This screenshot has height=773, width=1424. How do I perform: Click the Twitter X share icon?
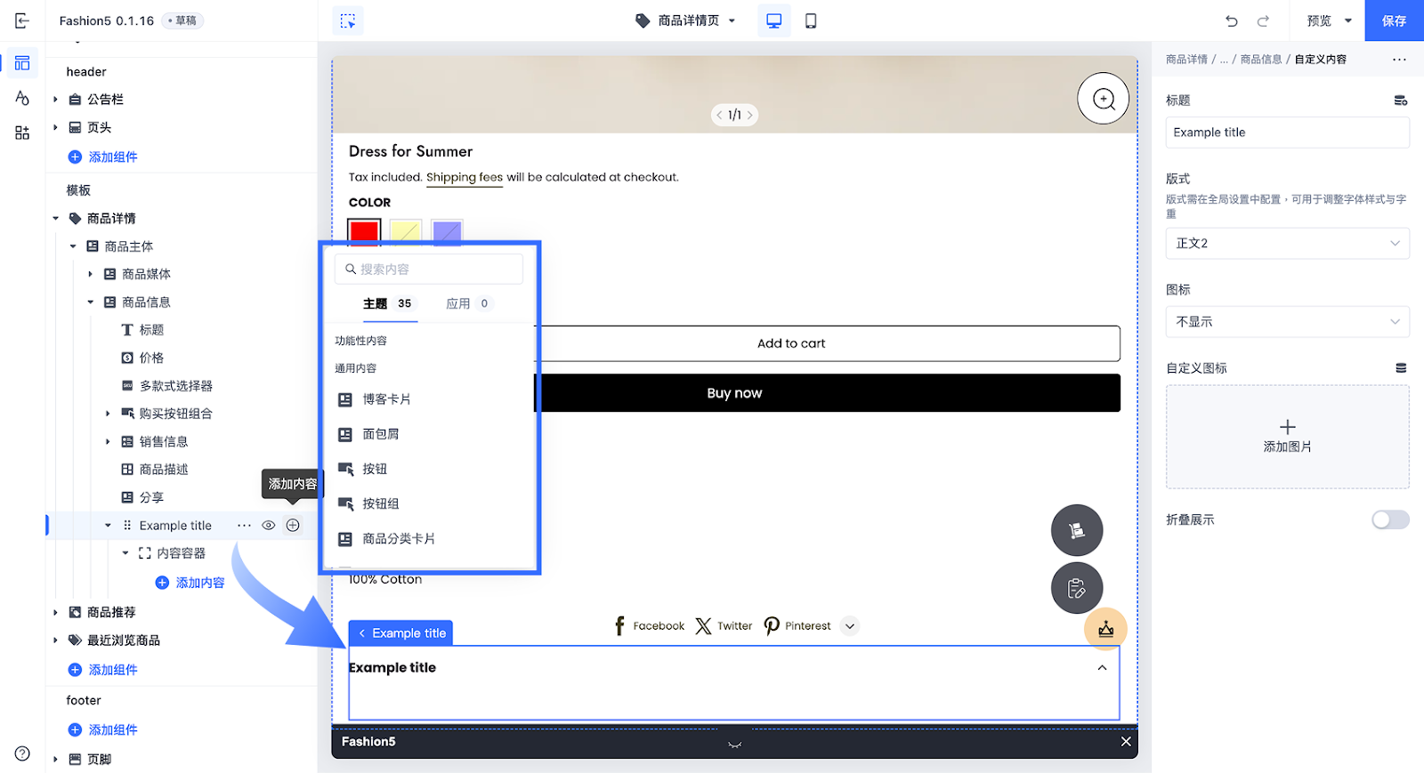(703, 626)
